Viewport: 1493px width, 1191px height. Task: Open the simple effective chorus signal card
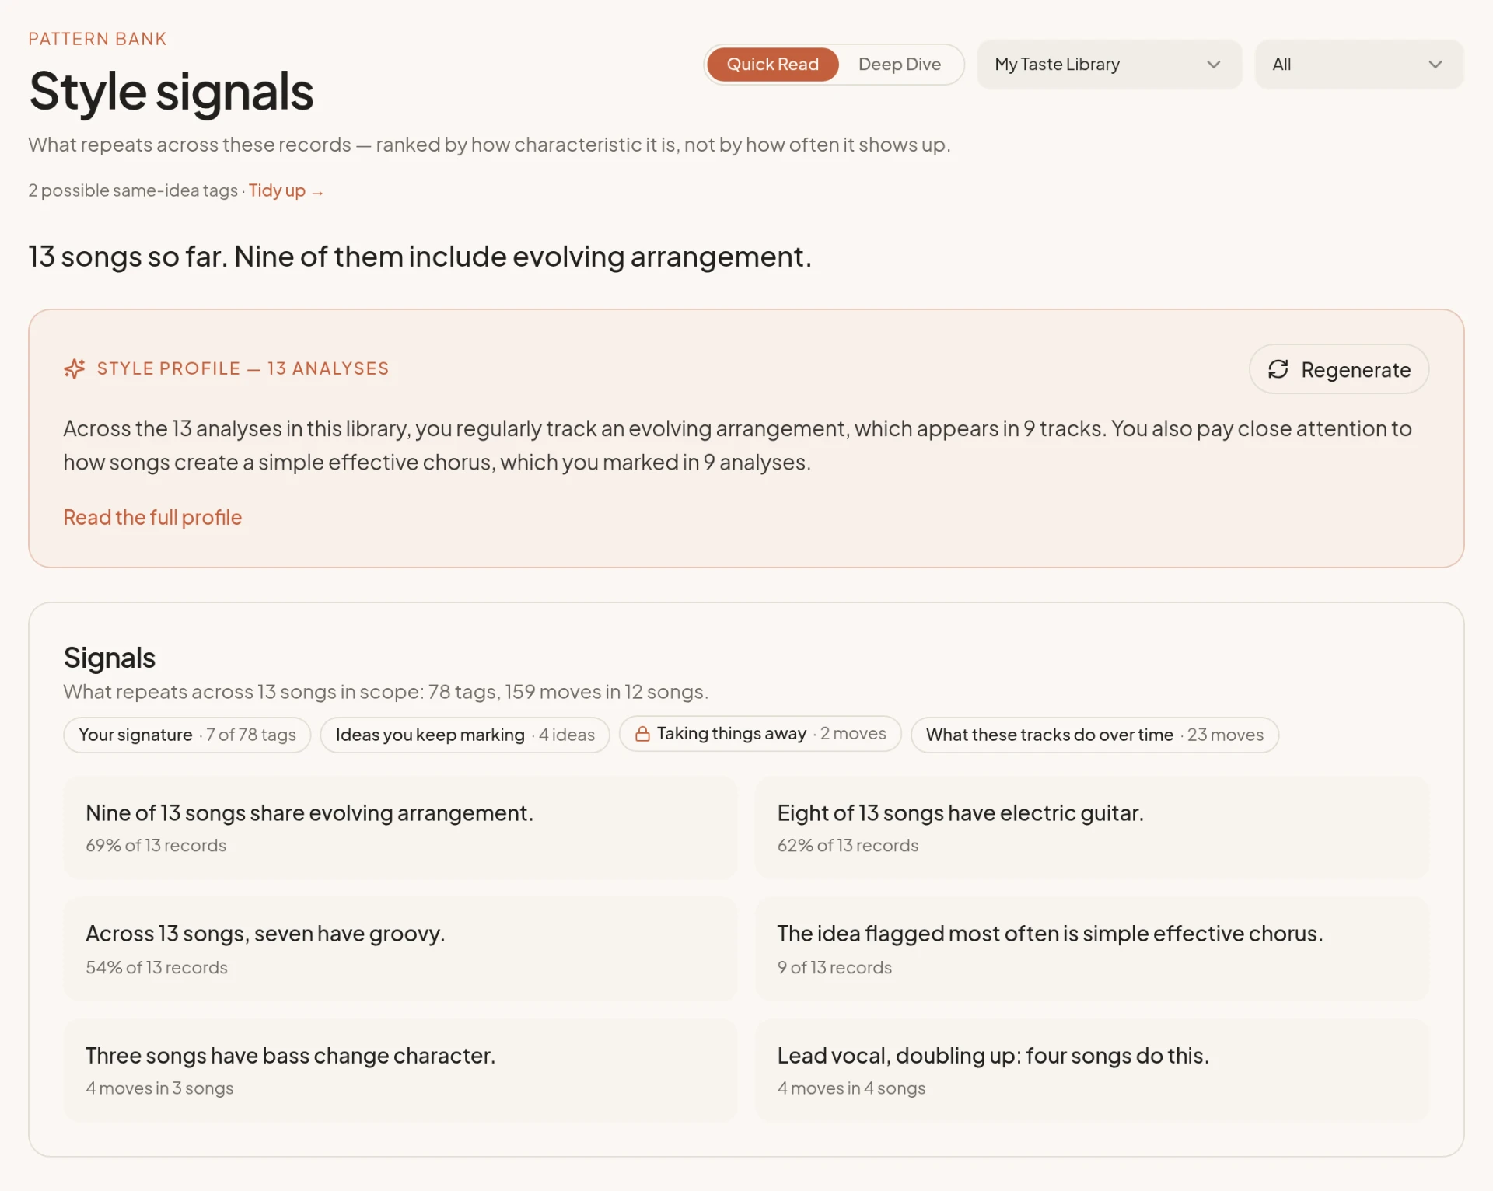click(x=1092, y=948)
